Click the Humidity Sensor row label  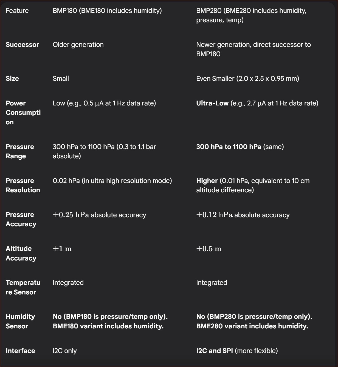pyautogui.click(x=21, y=321)
